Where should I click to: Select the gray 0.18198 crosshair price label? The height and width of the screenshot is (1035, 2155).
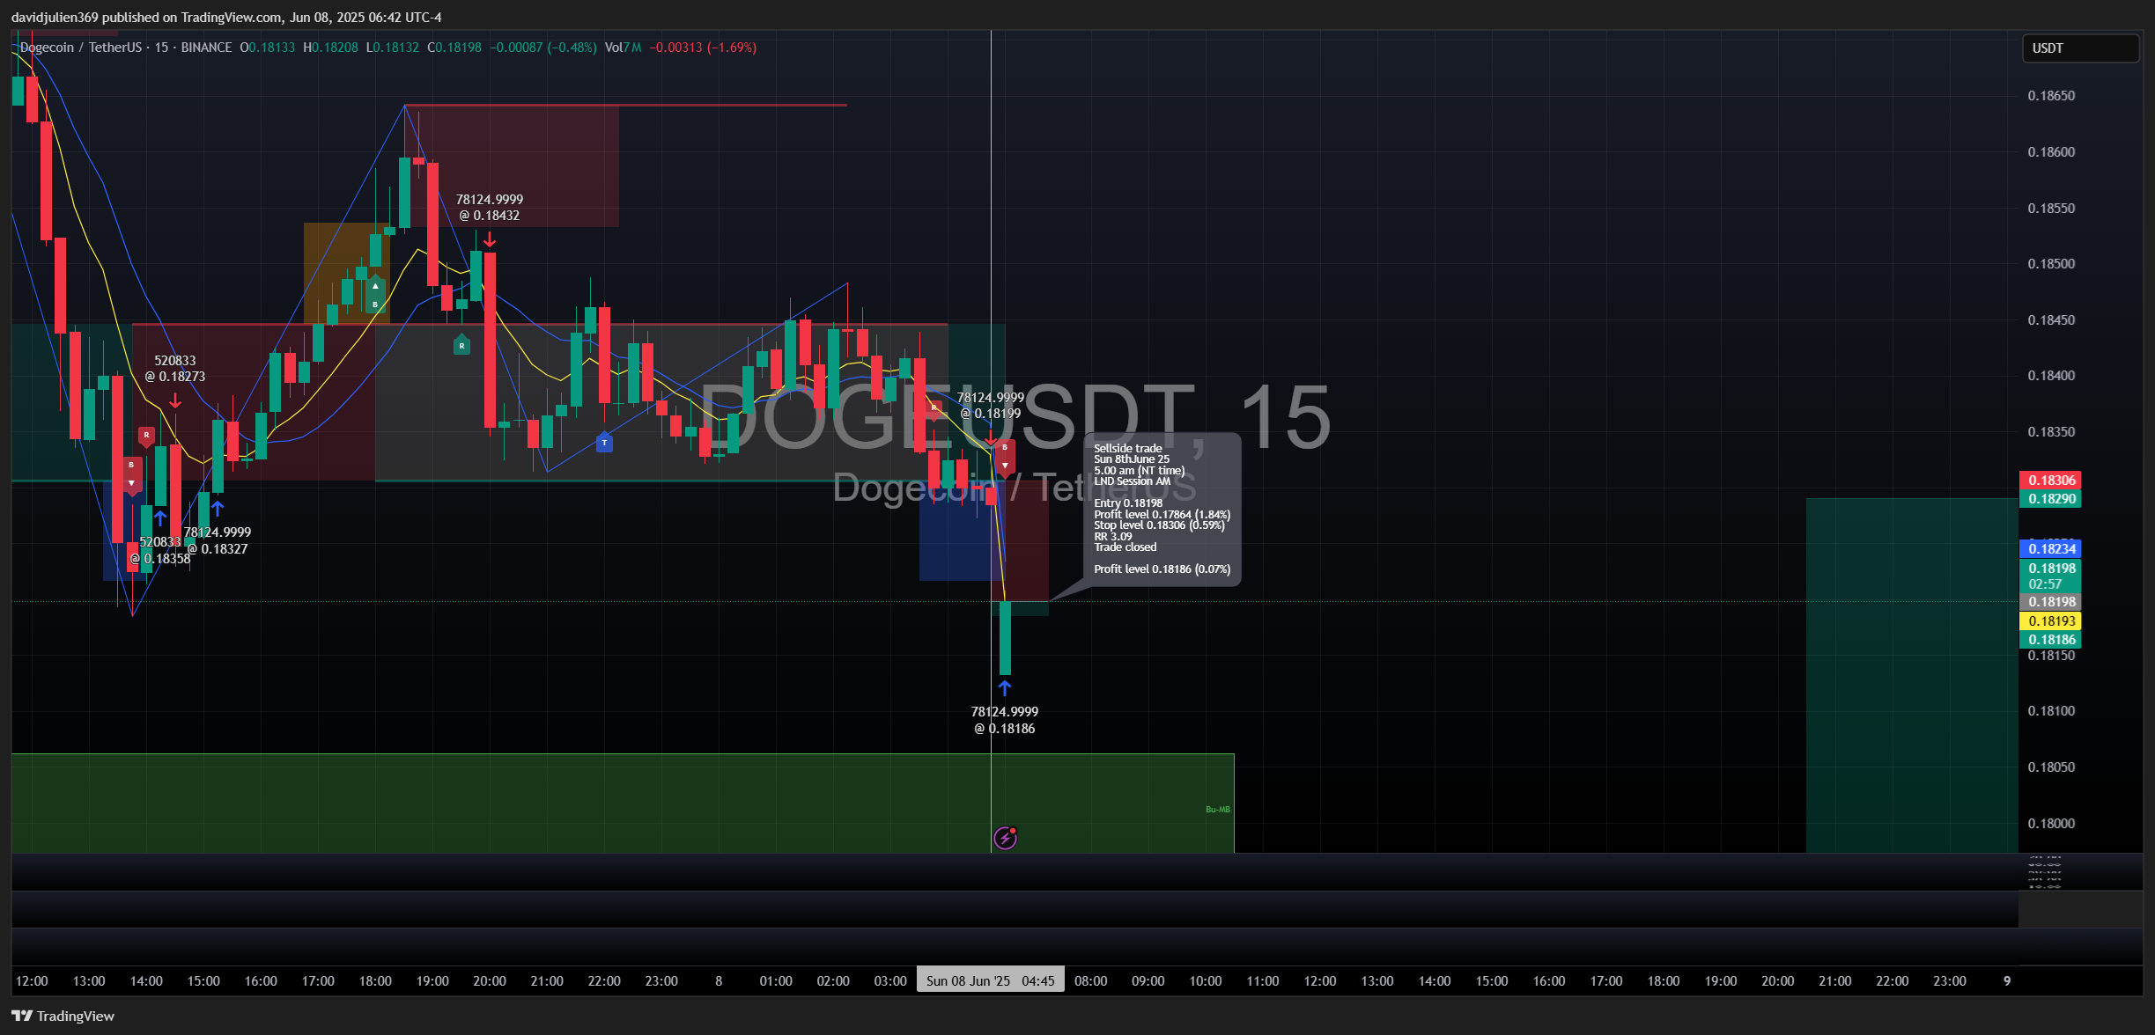pos(2050,602)
